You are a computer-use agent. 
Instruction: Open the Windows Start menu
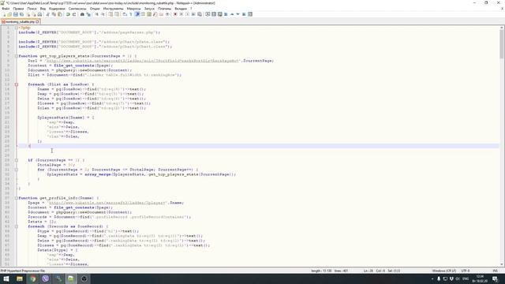click(x=6, y=278)
